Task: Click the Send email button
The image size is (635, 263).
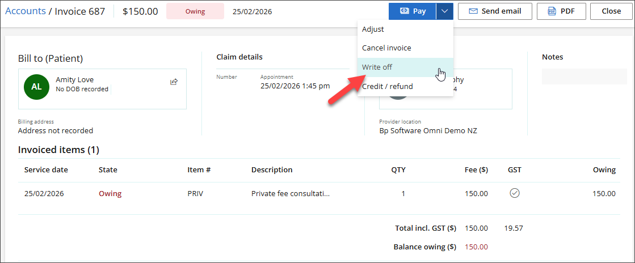Action: [x=495, y=11]
